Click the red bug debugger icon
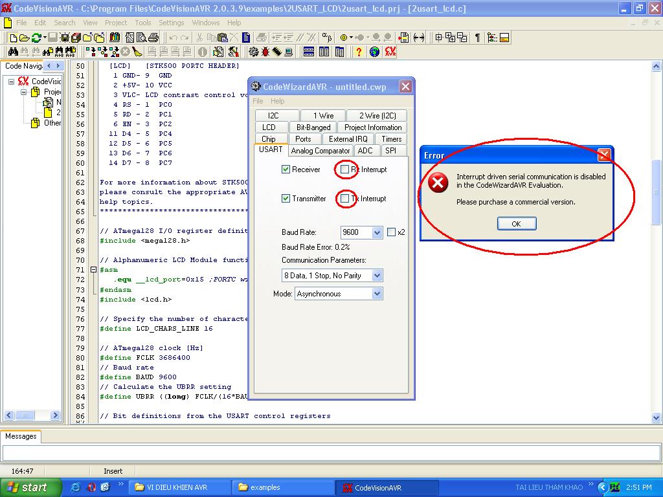The height and width of the screenshot is (497, 663). [265, 52]
